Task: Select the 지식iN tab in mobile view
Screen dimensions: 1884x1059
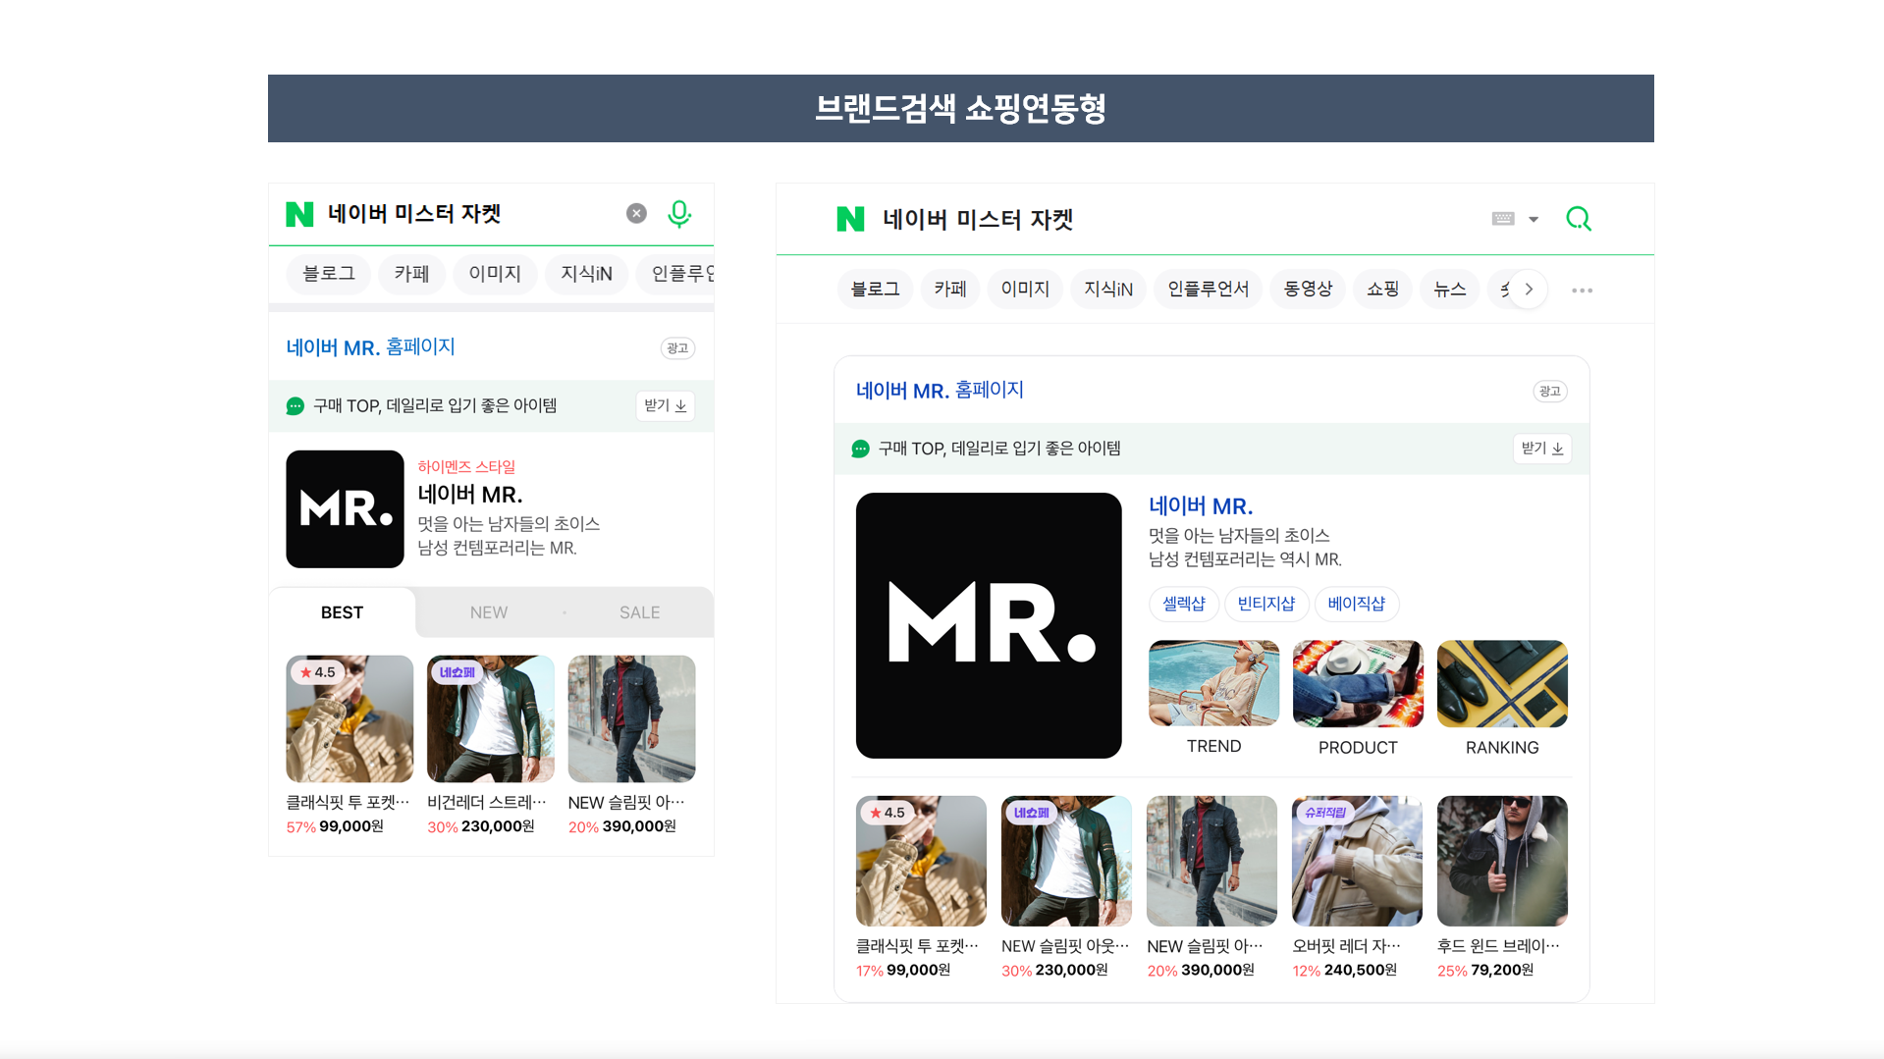Action: [x=586, y=274]
